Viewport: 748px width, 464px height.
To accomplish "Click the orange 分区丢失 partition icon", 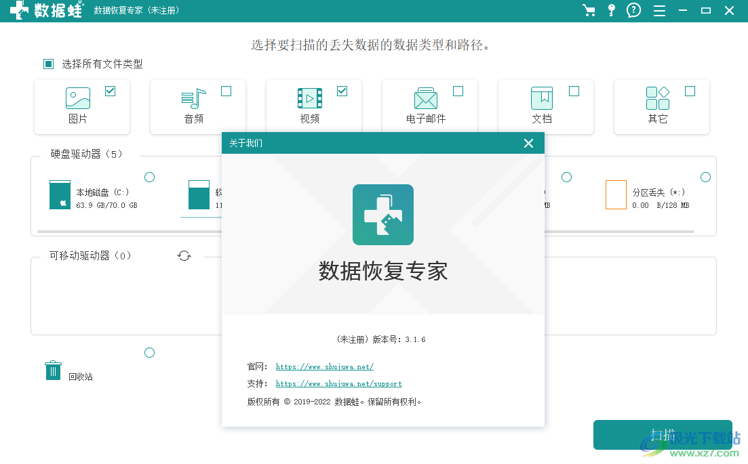I will (x=616, y=195).
